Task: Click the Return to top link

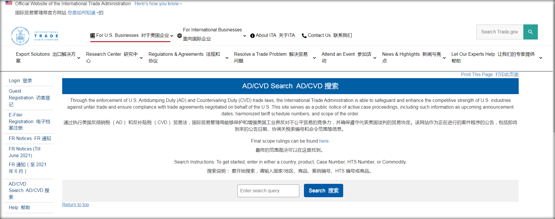Action: (76, 205)
